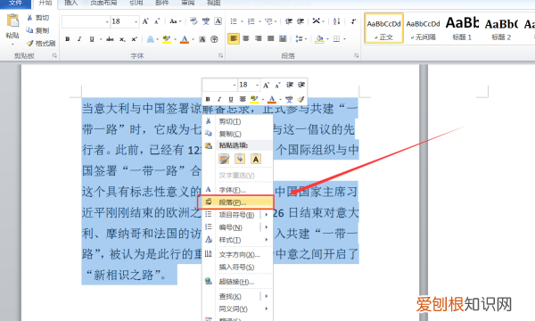Open 段落(P)... from the context menu
Viewport: 535px width, 321px height.
pyautogui.click(x=235, y=202)
